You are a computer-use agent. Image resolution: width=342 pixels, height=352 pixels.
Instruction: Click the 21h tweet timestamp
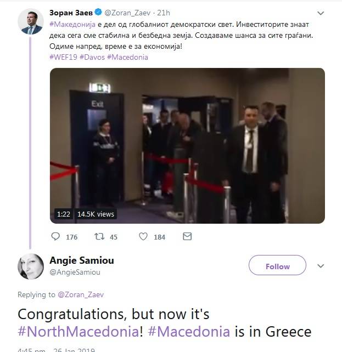click(164, 13)
